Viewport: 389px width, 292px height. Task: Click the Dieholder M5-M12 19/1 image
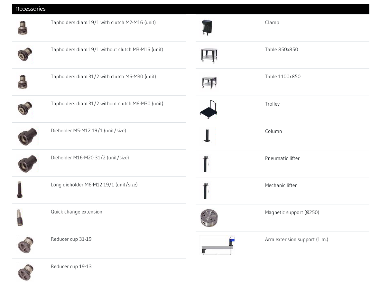coord(27,136)
